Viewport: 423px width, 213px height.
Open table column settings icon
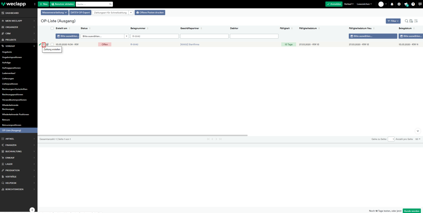(416, 21)
